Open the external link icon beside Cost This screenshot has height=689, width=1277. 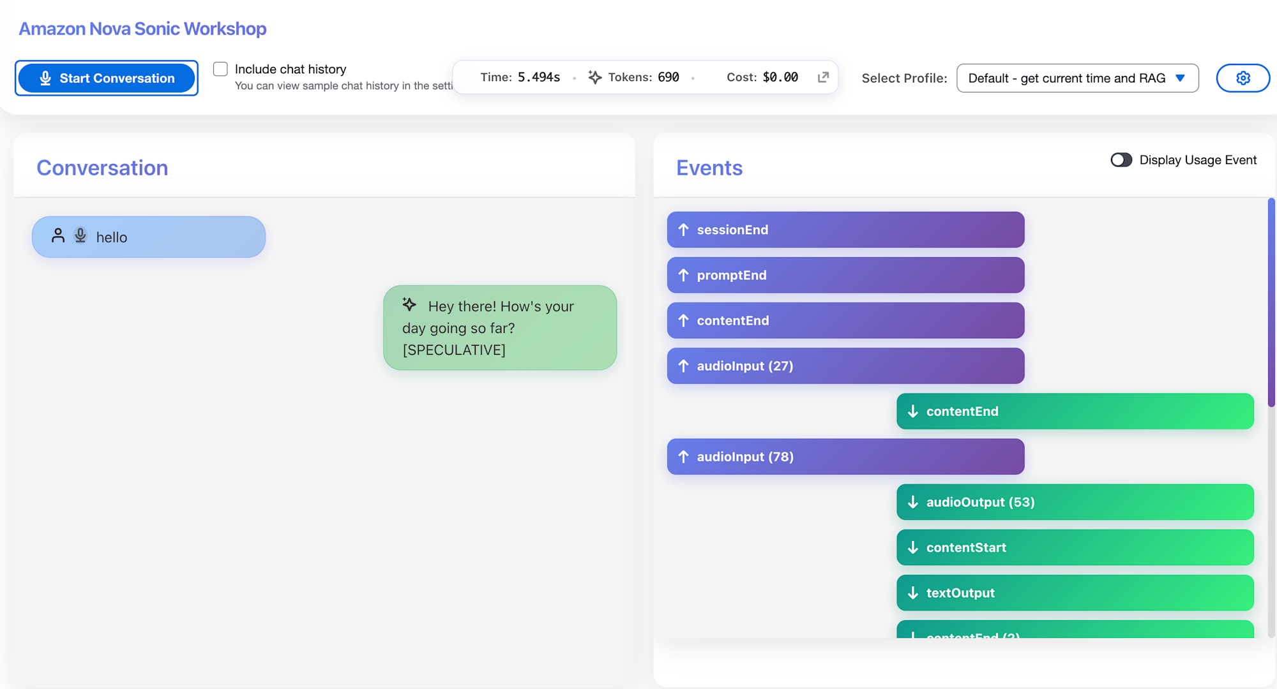pos(823,77)
